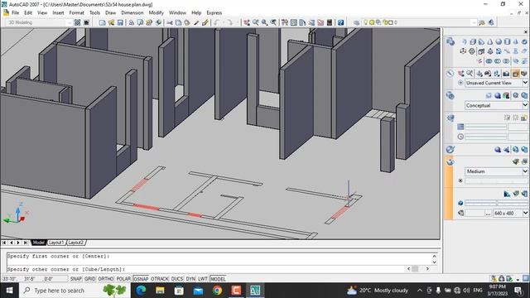Open the Unsaved Current View dropdown
Image resolution: width=530 pixels, height=298 pixels.
tap(525, 83)
